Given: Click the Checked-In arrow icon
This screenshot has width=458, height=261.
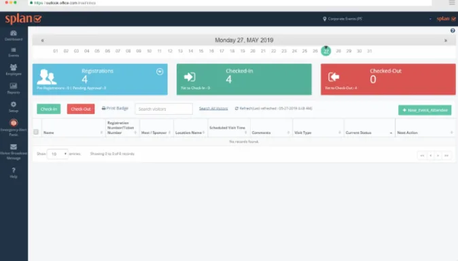Looking at the screenshot, I should [190, 77].
